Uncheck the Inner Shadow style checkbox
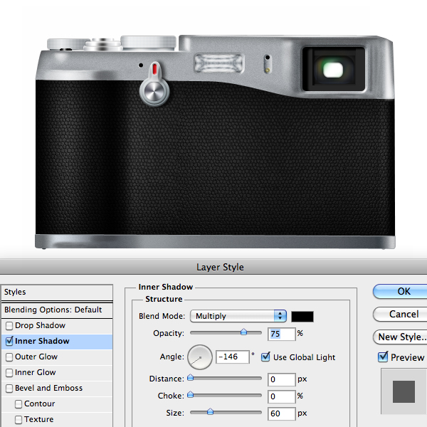 click(9, 341)
